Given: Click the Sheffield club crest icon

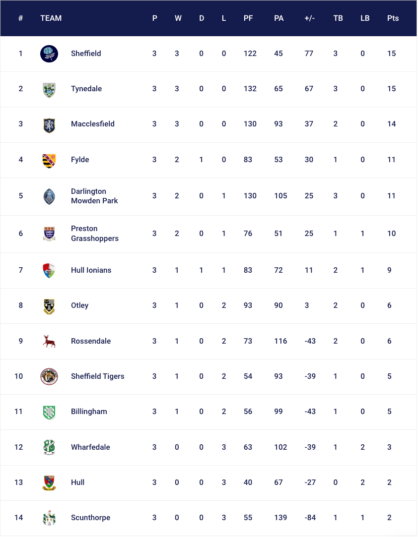Looking at the screenshot, I should (49, 54).
